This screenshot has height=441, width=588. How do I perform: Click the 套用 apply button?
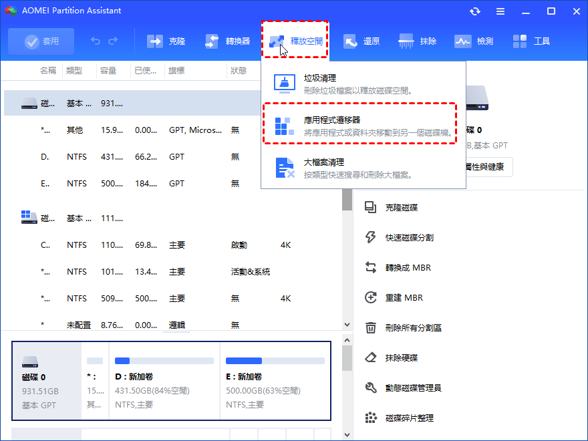pyautogui.click(x=41, y=41)
